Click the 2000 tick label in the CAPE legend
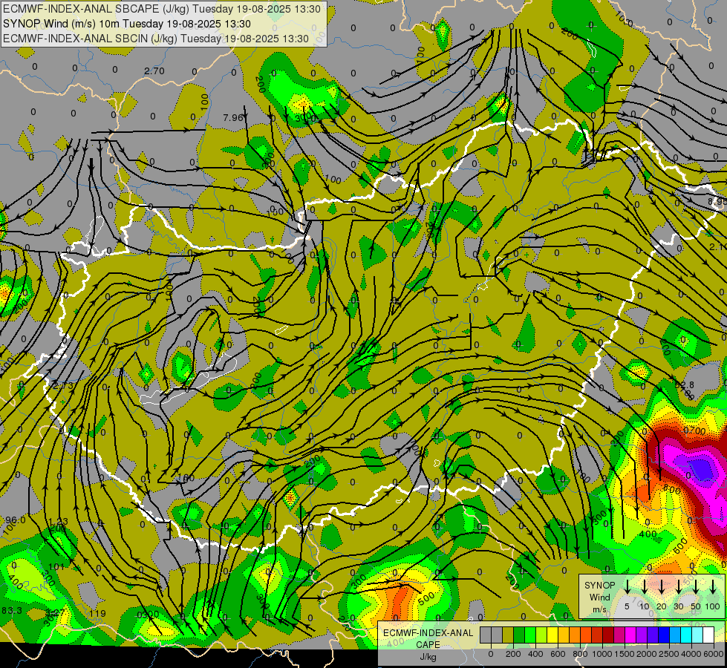 647,654
